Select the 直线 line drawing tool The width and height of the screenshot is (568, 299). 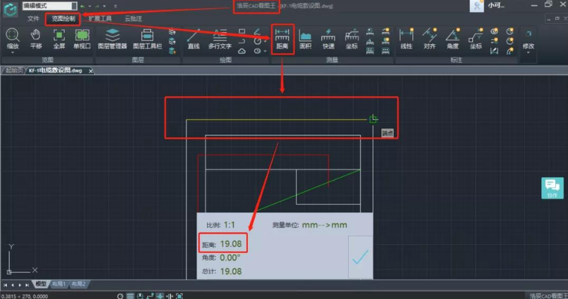point(193,38)
